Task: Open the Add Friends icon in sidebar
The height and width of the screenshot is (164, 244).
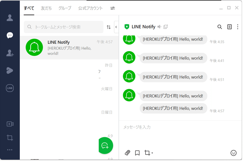Action: pos(10,53)
